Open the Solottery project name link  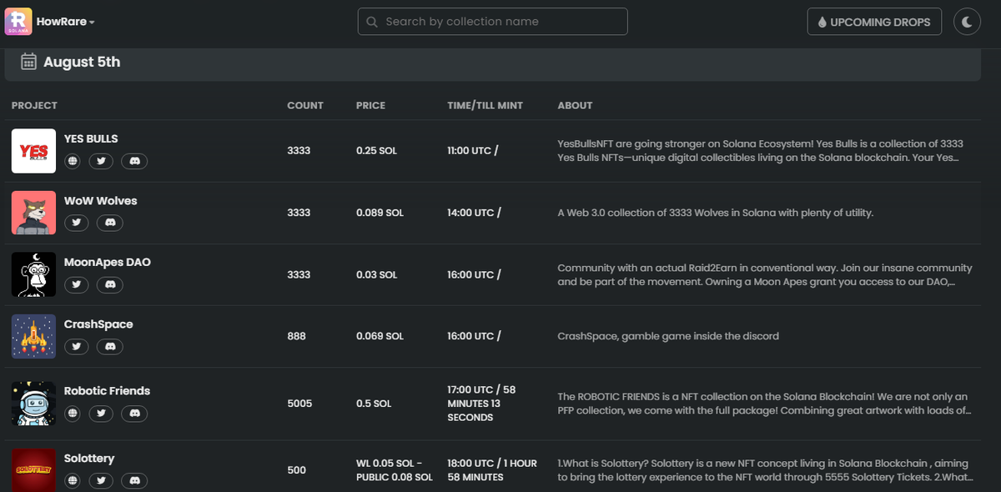[x=89, y=458]
